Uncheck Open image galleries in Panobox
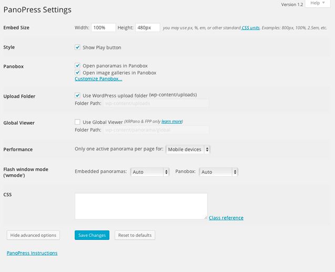Screen dimensions: 335x272 click(x=77, y=73)
